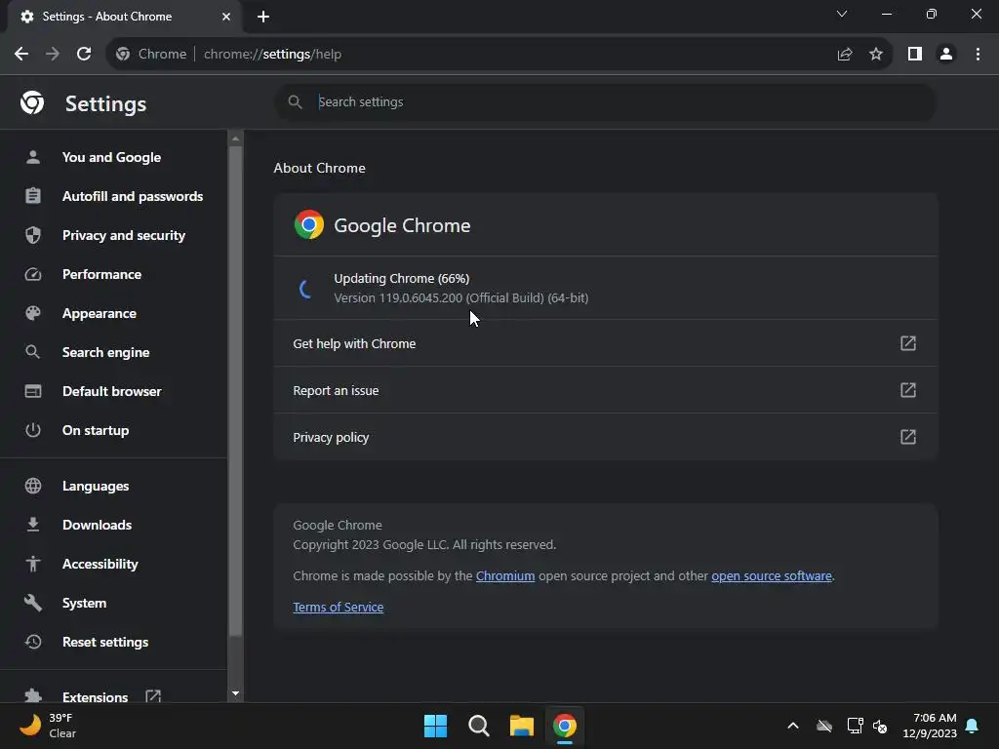Go back with the browser back arrow
This screenshot has height=749, width=999.
click(21, 55)
